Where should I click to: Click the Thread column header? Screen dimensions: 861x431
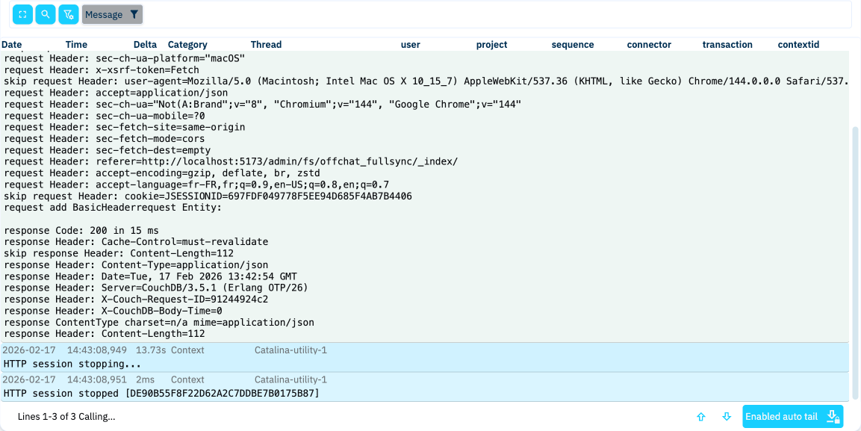pos(266,45)
